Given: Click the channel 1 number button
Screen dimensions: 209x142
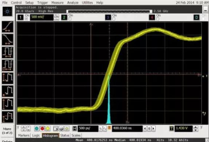Looking at the screenshot, I should click(x=21, y=17).
